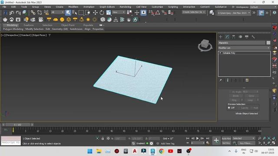
Task: Open the Modifier List dropdown
Action: pos(244,48)
